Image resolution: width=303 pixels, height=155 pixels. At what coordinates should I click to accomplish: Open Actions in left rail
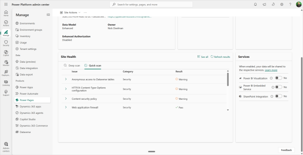click(6, 23)
